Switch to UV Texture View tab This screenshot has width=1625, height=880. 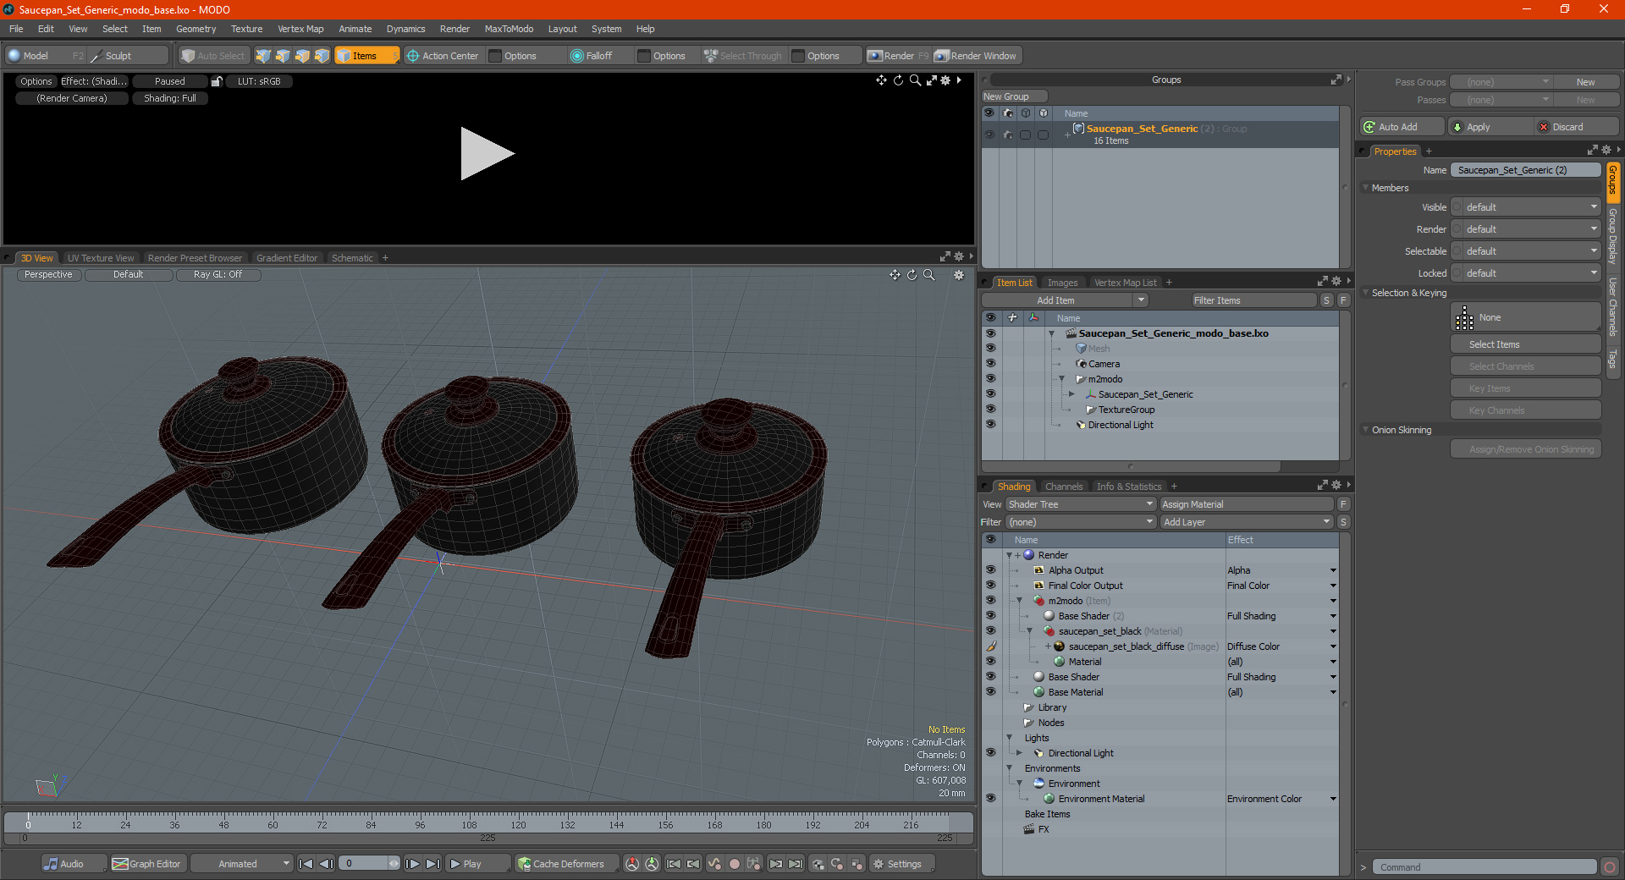(x=101, y=258)
